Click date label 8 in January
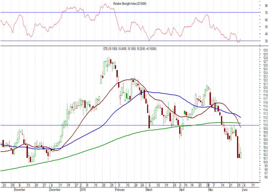This screenshot has width=269, height=192. coord(87,185)
